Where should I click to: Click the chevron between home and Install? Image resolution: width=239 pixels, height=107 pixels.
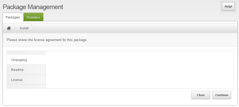[14, 28]
